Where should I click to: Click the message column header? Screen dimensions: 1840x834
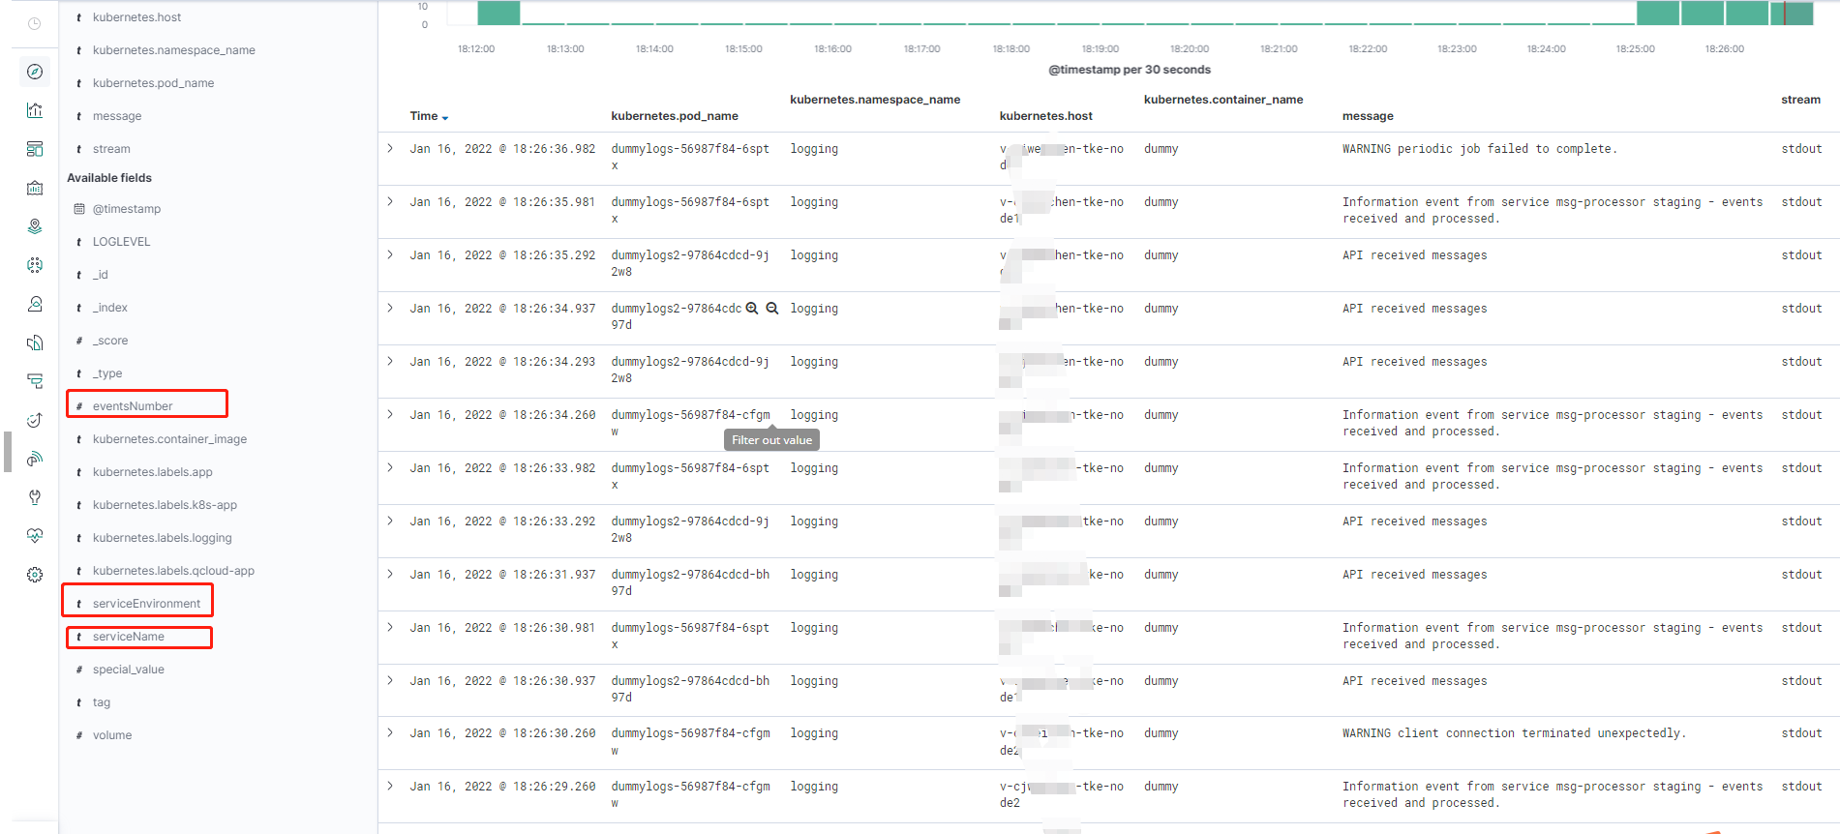(1368, 116)
